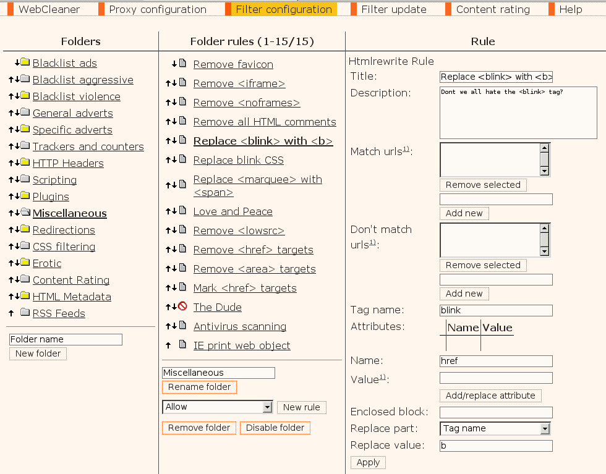This screenshot has width=606, height=474.
Task: Move Antivirus scanning rule down with down arrow
Action: point(174,326)
